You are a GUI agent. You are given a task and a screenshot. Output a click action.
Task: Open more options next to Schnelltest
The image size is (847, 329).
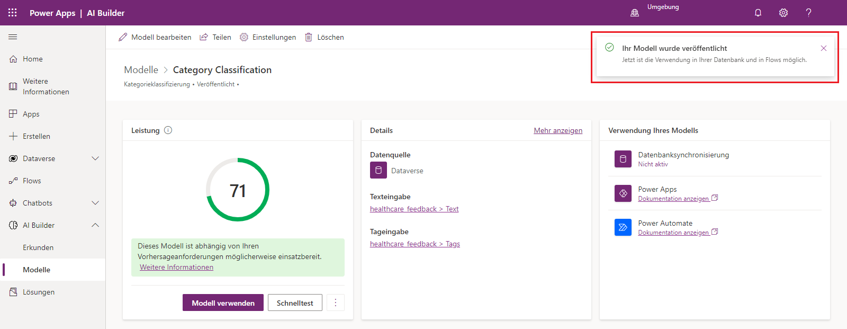click(336, 303)
